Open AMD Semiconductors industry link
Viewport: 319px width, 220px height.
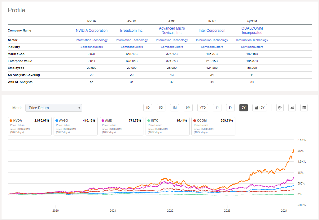[x=172, y=47]
